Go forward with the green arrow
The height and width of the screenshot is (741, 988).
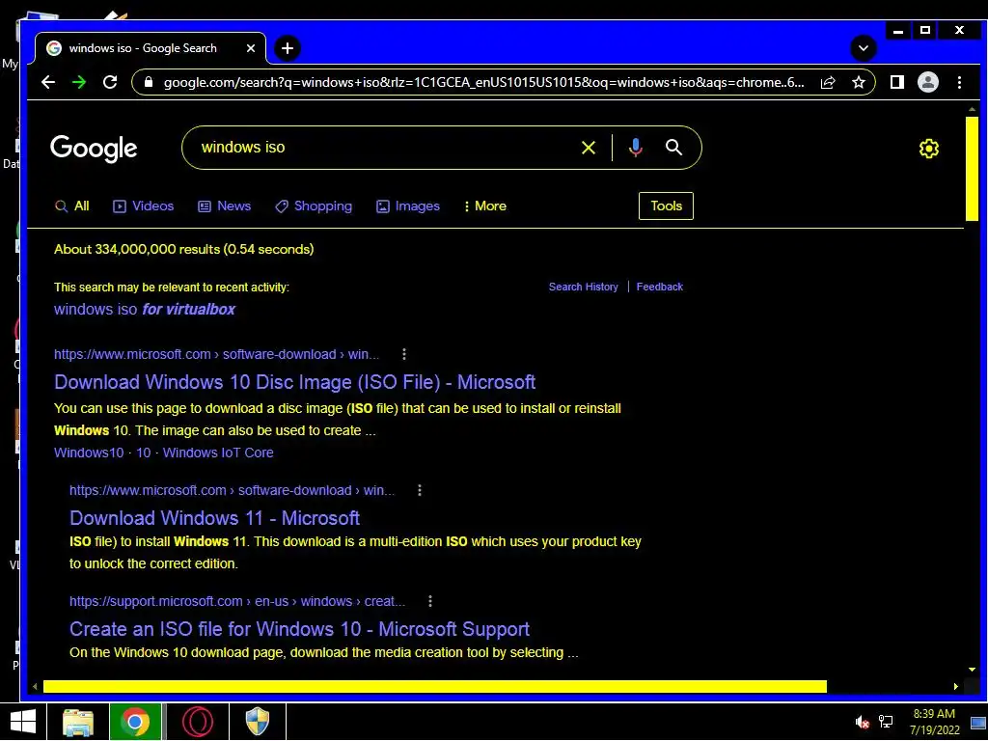(79, 83)
